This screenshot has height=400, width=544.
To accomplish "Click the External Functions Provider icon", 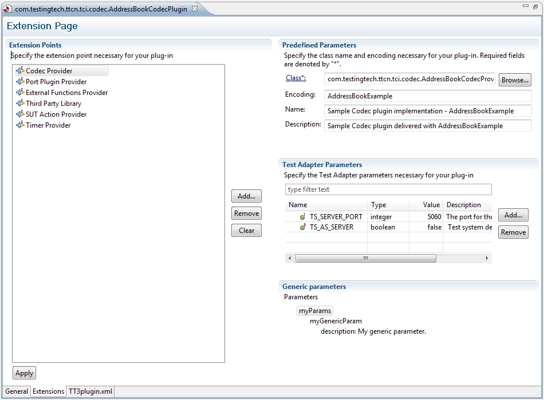I will [x=20, y=93].
